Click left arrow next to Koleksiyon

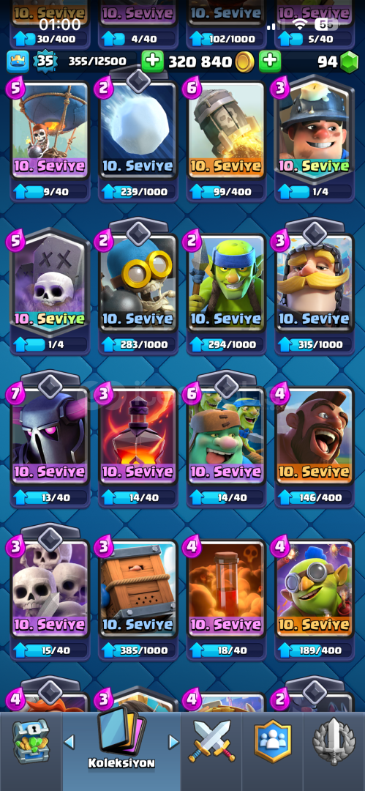point(69,741)
